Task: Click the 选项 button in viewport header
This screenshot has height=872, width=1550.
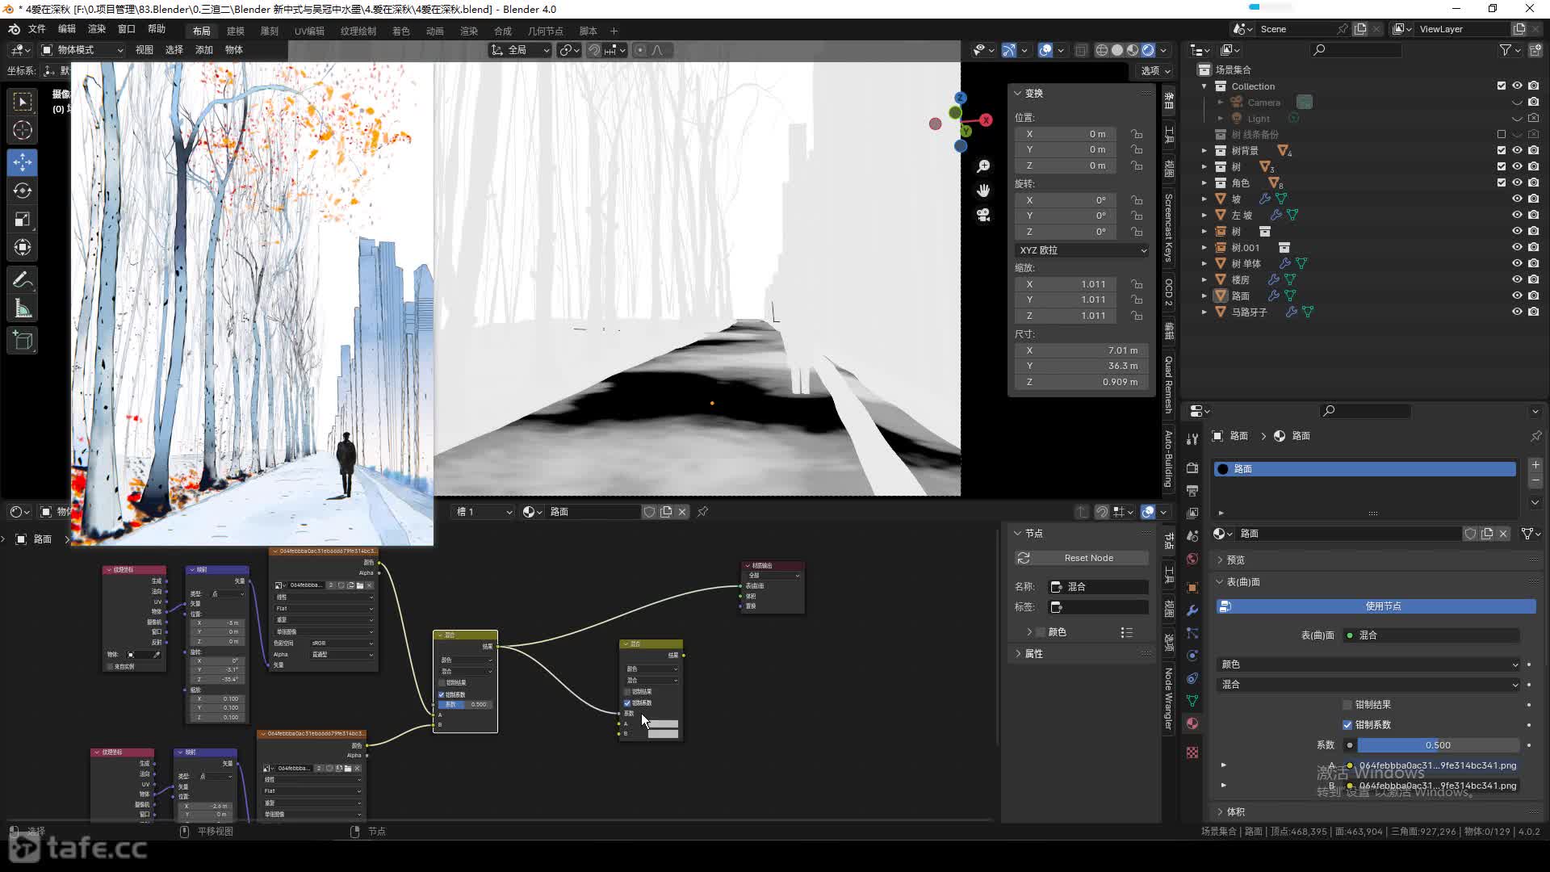Action: tap(1156, 71)
